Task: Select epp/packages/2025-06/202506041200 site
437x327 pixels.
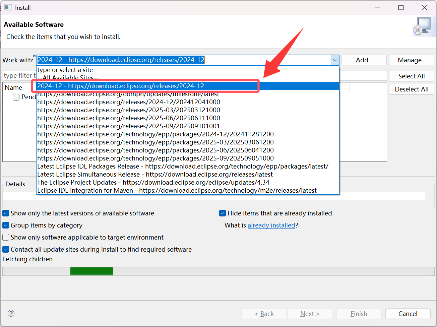Action: [188, 150]
